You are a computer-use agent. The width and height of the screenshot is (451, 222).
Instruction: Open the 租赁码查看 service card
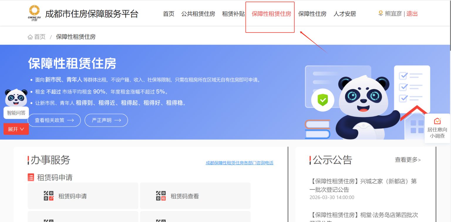point(195,196)
